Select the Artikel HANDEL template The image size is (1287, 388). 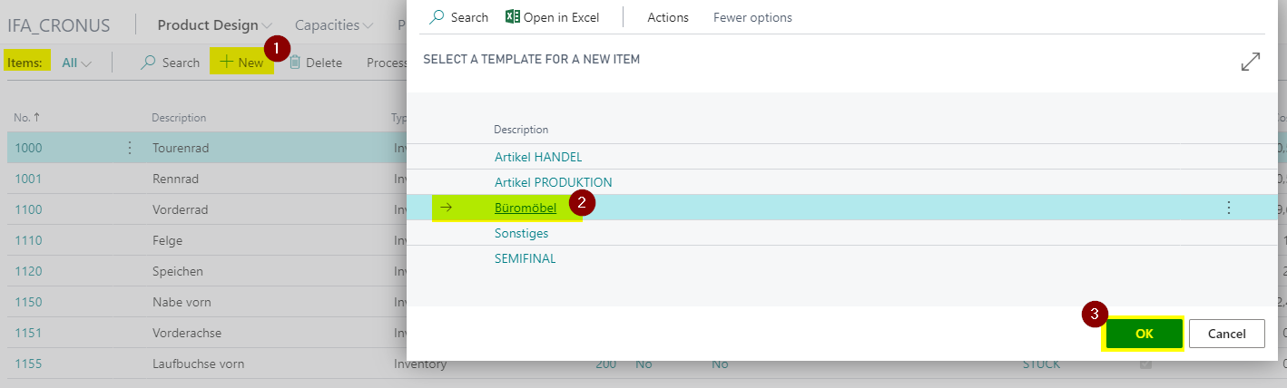click(x=538, y=157)
